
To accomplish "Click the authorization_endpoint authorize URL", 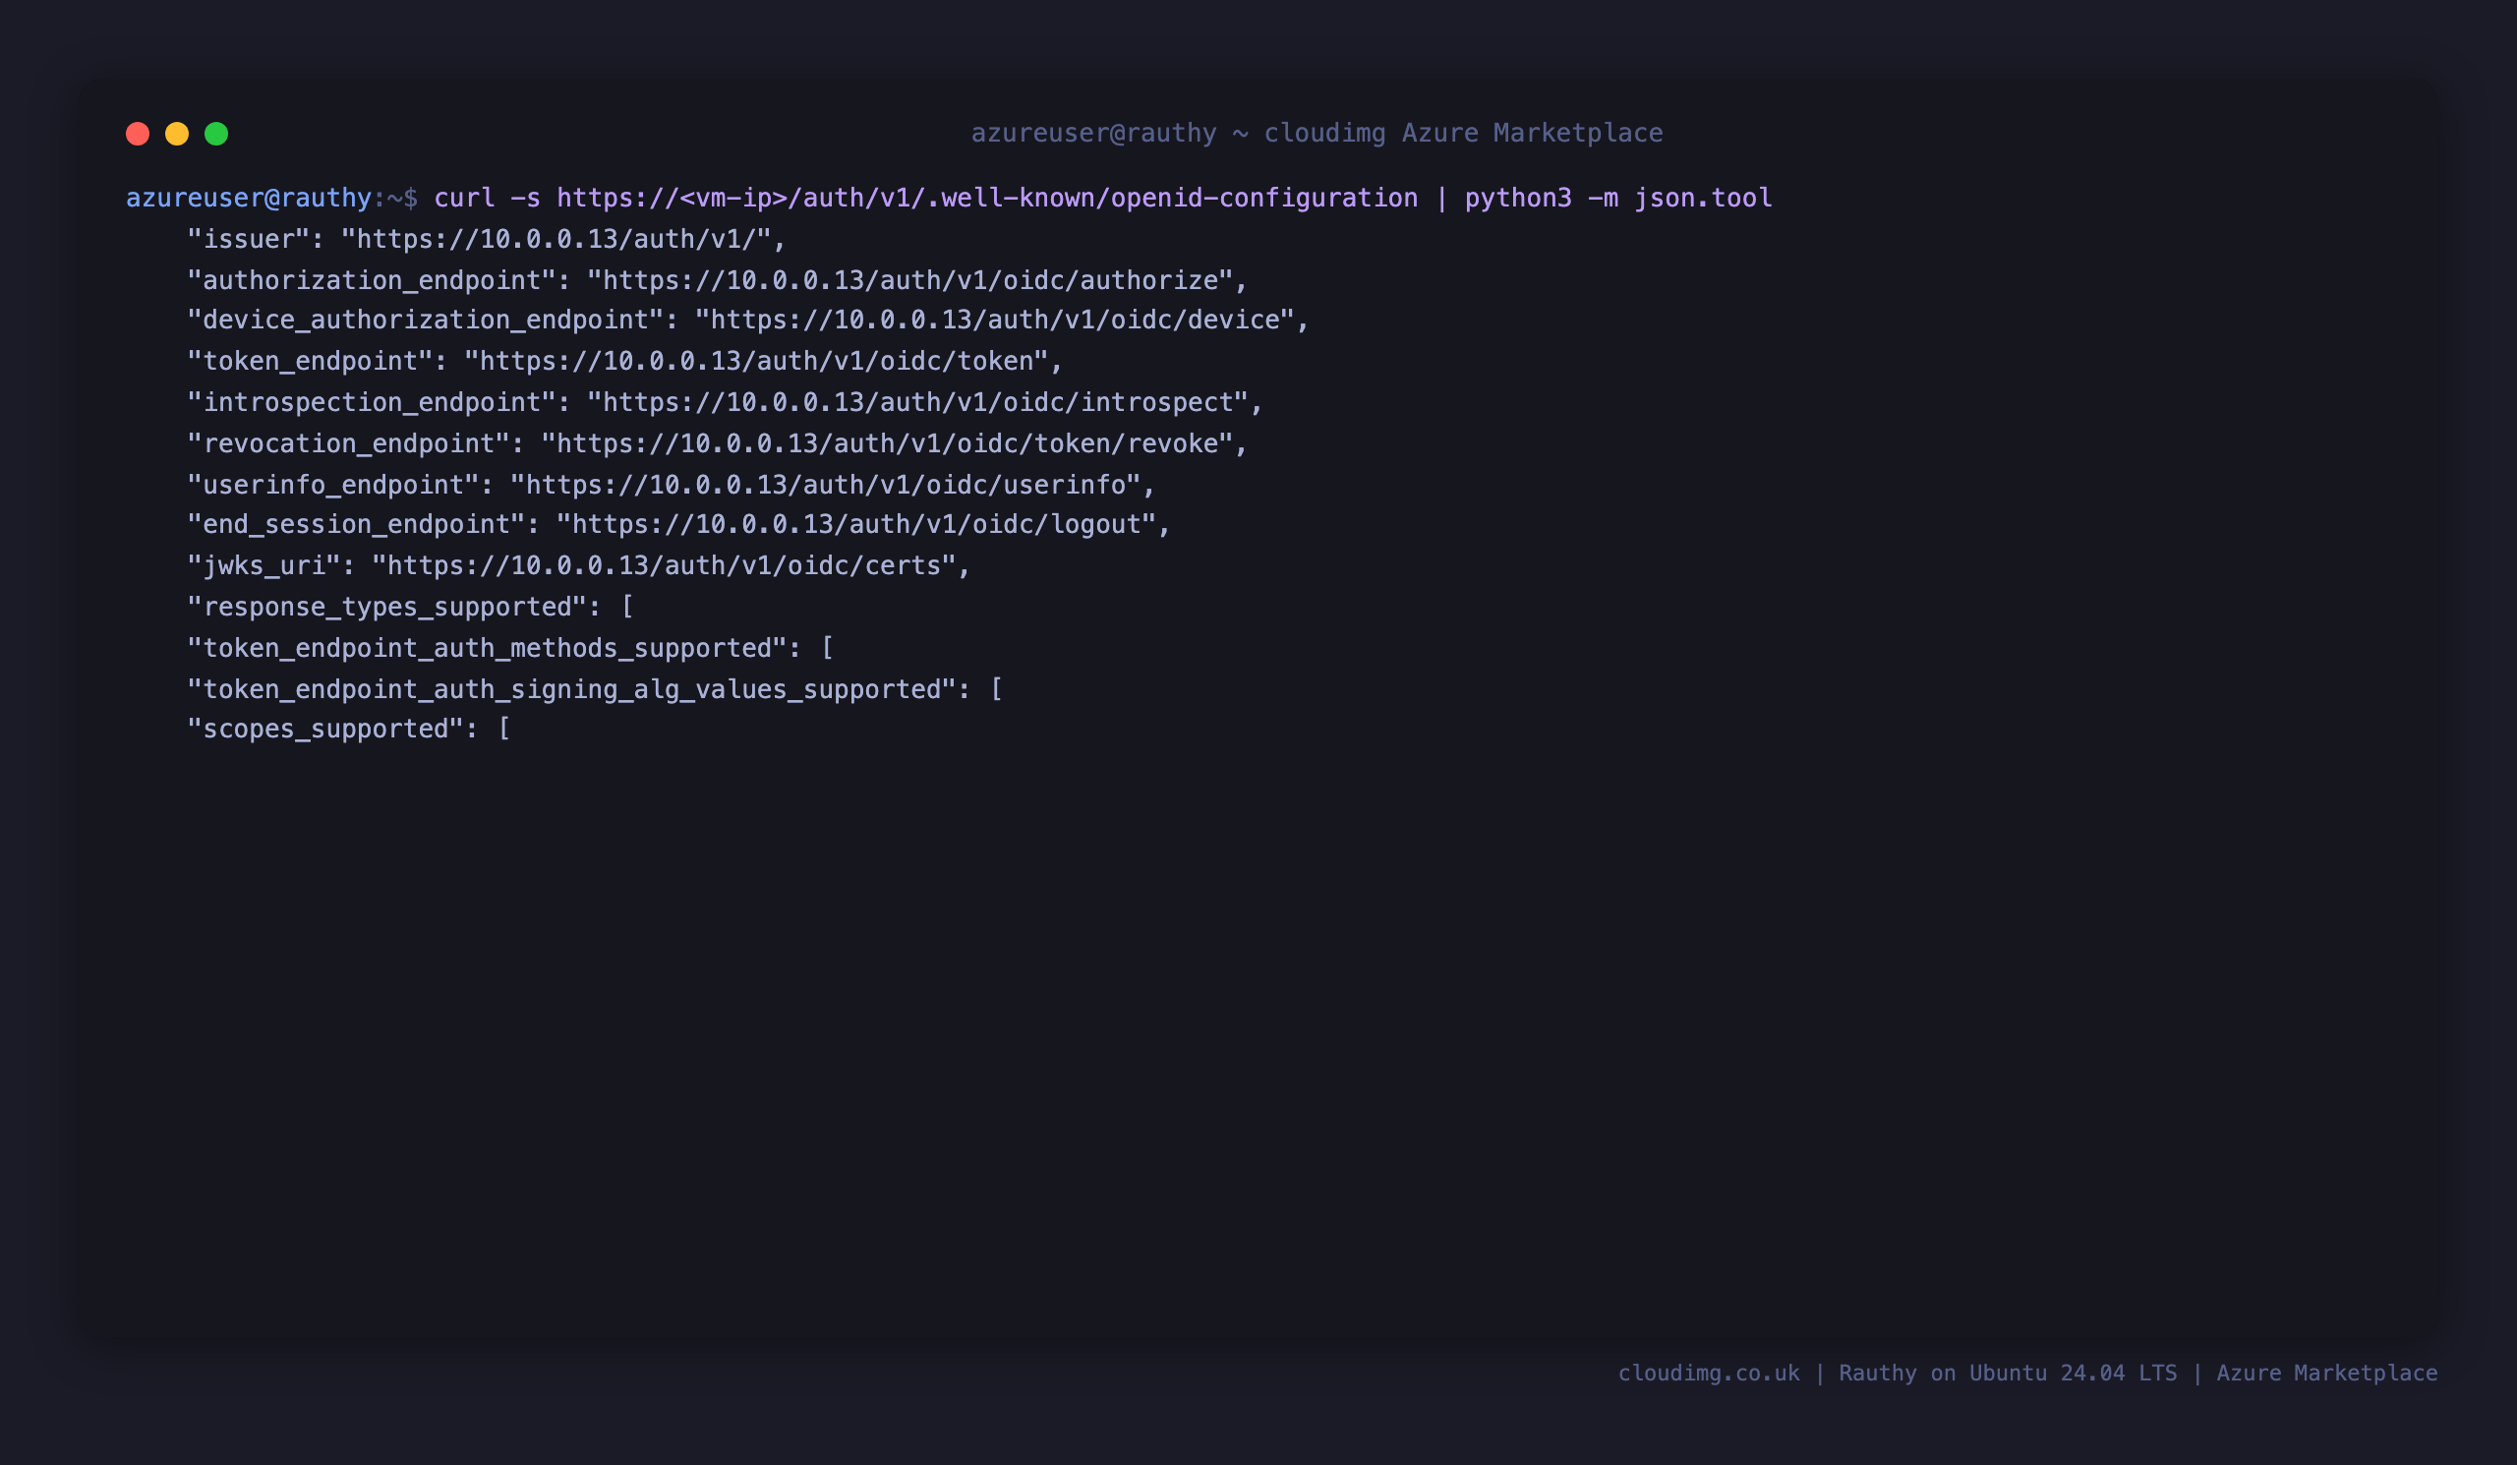I will [x=909, y=280].
